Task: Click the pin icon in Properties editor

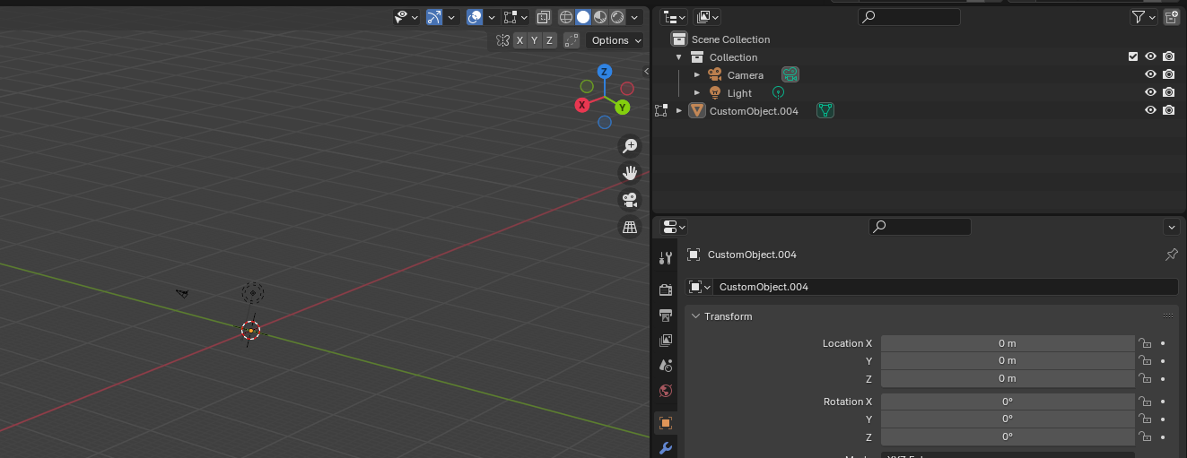Action: pyautogui.click(x=1171, y=255)
